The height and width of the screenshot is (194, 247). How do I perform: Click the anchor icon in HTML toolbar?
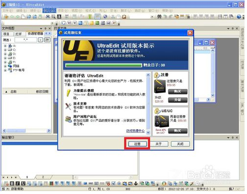click(x=136, y=183)
